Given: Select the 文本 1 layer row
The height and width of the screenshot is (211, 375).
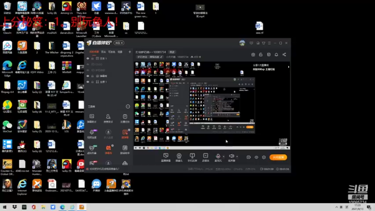Looking at the screenshot, I should click(109, 58).
